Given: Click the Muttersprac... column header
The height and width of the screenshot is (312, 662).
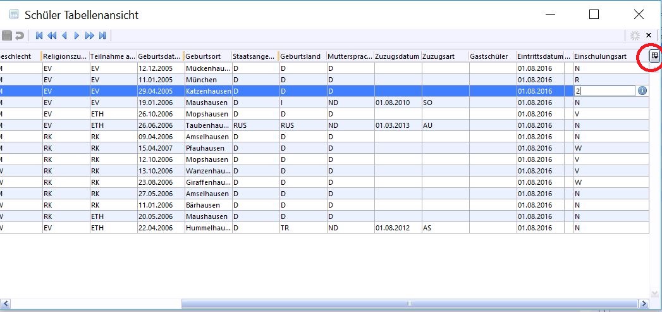Looking at the screenshot, I should coord(350,56).
